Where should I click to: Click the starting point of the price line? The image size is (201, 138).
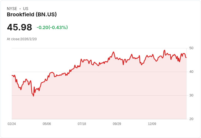12,76
